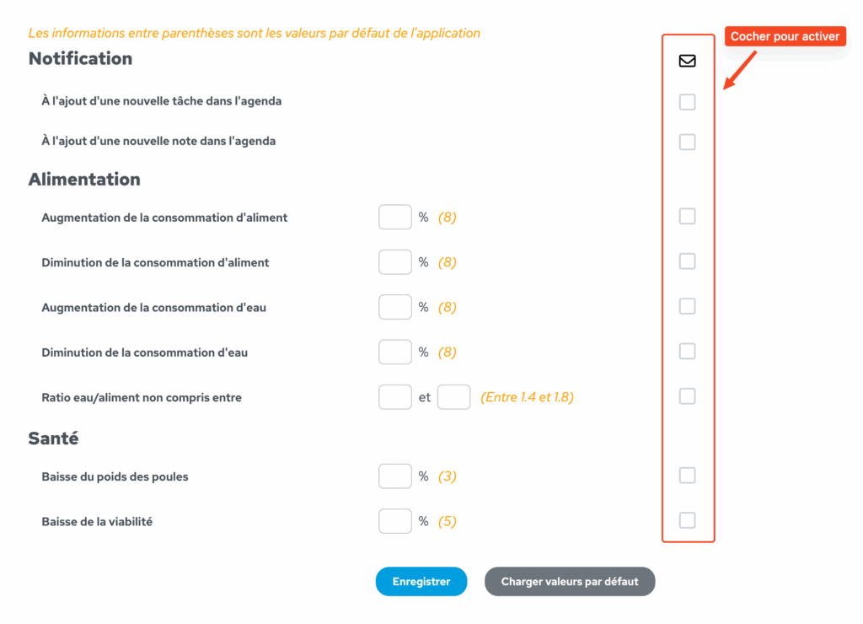Activate the water/feed ratio alert checkbox
Image resolution: width=863 pixels, height=624 pixels.
(687, 396)
